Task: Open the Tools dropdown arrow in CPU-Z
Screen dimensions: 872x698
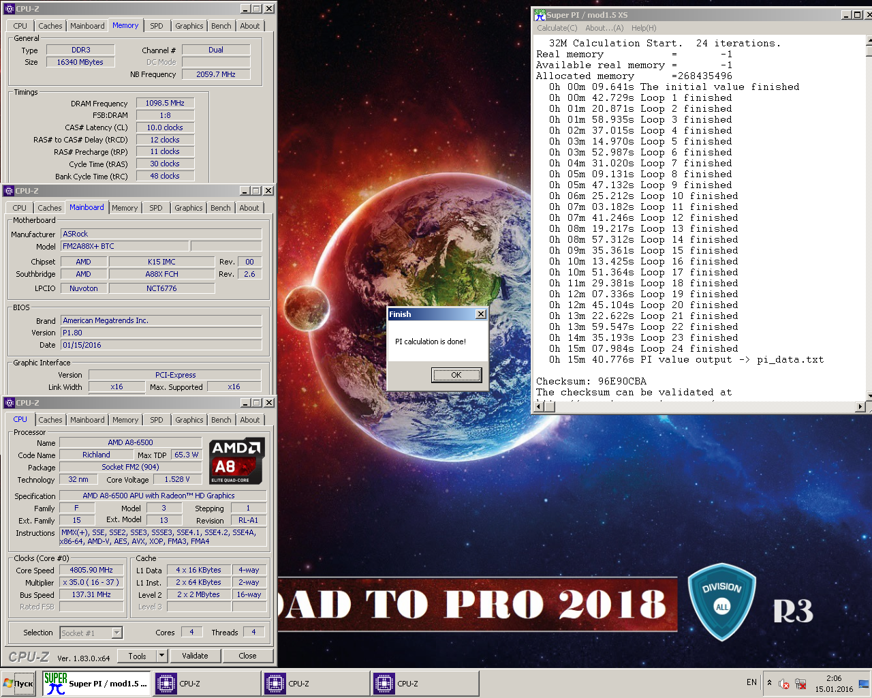Action: pos(162,656)
